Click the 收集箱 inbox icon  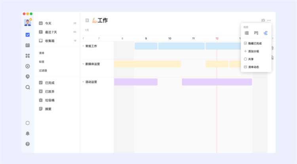(x=41, y=41)
